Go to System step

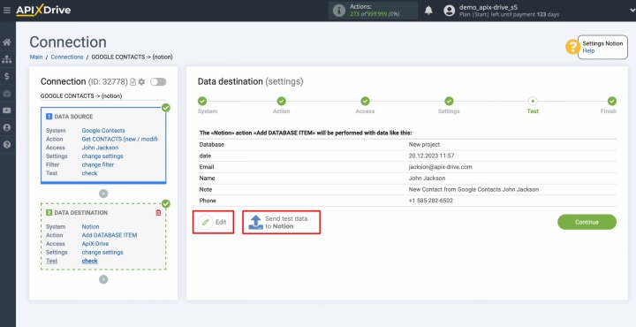[202, 101]
